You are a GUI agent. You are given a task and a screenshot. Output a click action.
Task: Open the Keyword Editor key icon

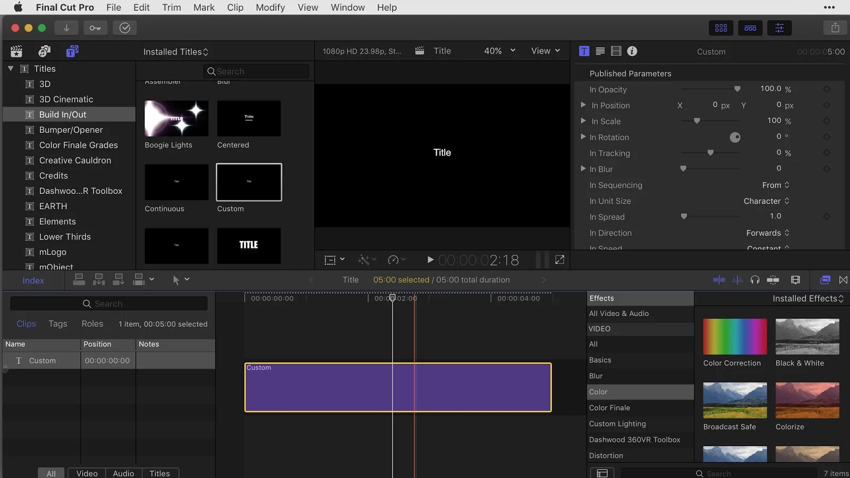95,28
